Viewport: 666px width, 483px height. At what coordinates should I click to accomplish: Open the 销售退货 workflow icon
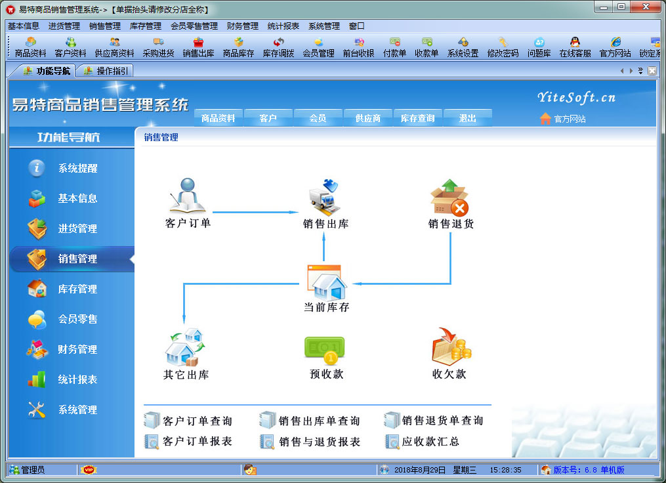(451, 204)
